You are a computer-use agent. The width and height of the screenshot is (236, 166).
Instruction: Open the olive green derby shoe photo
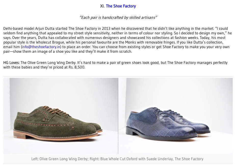[x=61, y=116]
